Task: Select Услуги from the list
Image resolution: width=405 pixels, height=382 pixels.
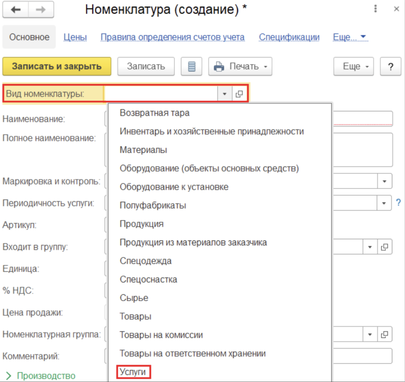Action: click(133, 372)
